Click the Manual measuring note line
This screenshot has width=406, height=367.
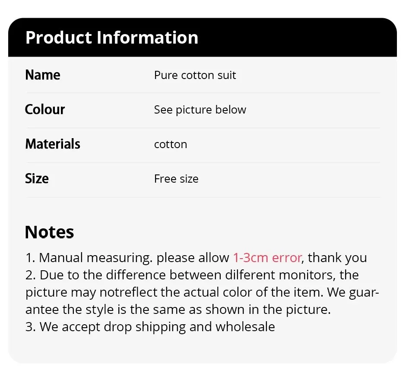point(127,258)
